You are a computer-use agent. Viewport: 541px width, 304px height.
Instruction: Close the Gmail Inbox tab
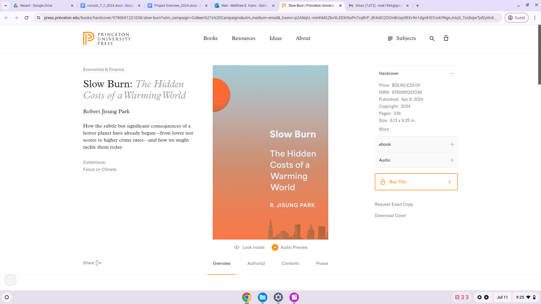point(407,6)
